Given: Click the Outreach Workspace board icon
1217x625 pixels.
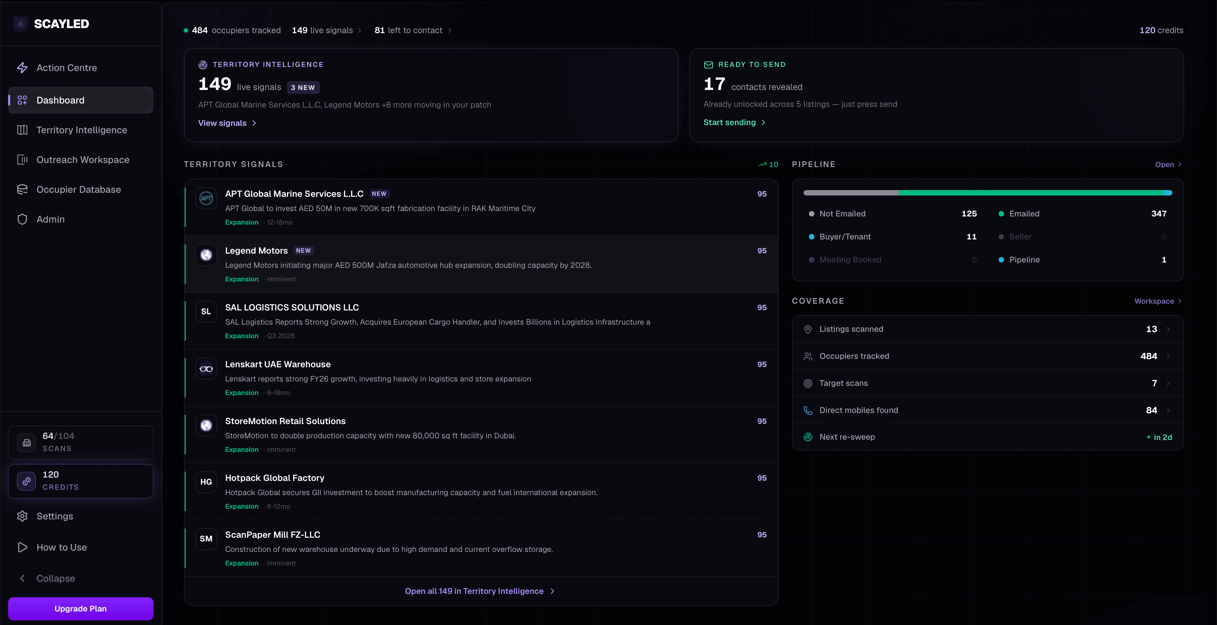Looking at the screenshot, I should pos(22,160).
